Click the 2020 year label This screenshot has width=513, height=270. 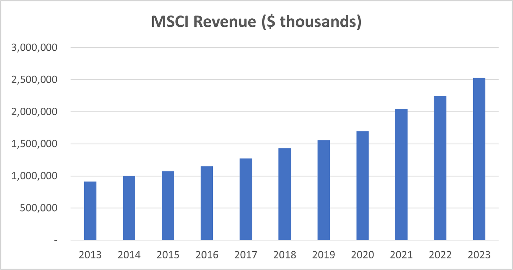point(362,255)
